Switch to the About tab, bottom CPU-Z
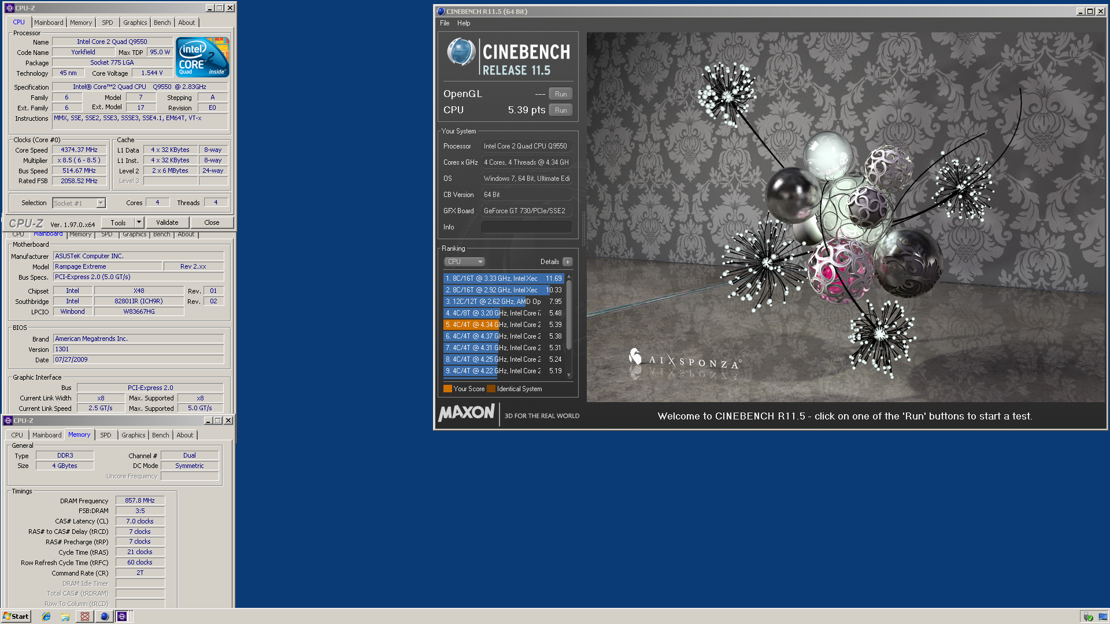Viewport: 1110px width, 624px height. (185, 435)
